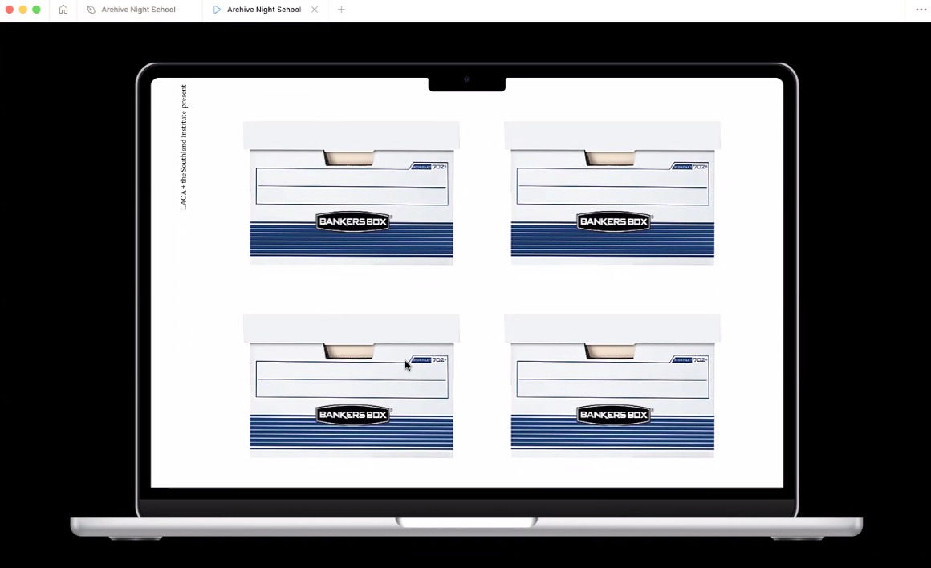This screenshot has height=568, width=931.
Task: Close the active Archive Night School tab
Action: pyautogui.click(x=315, y=10)
